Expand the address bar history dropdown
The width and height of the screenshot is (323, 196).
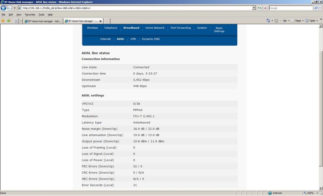tap(254, 8)
